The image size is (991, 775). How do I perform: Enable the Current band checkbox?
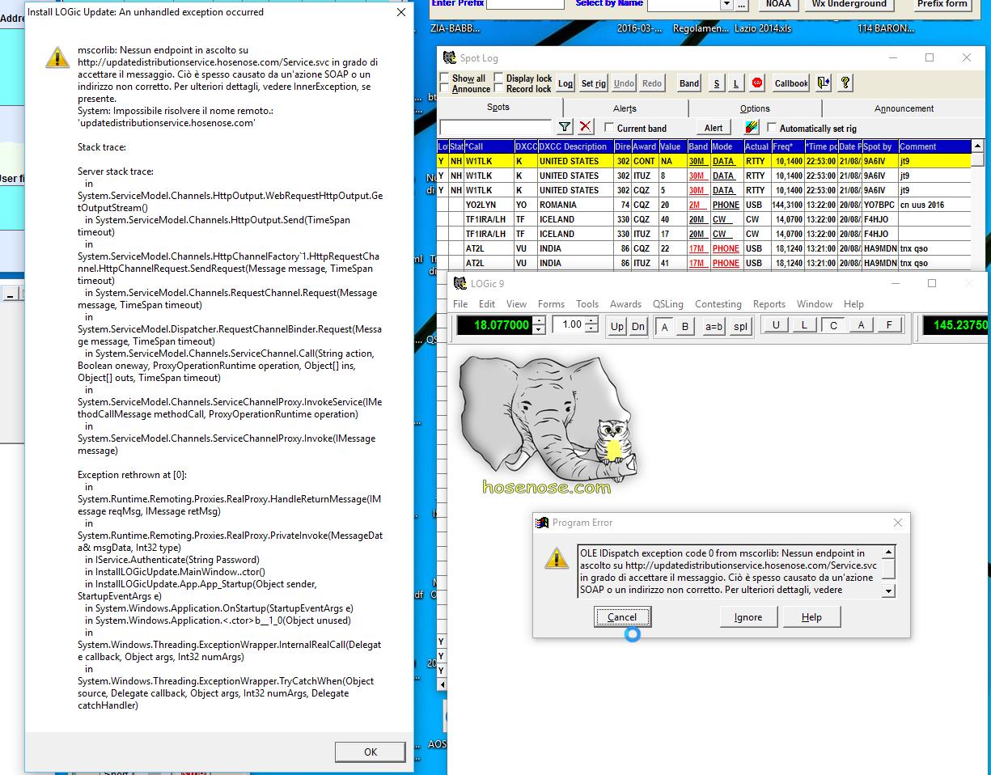pos(609,128)
